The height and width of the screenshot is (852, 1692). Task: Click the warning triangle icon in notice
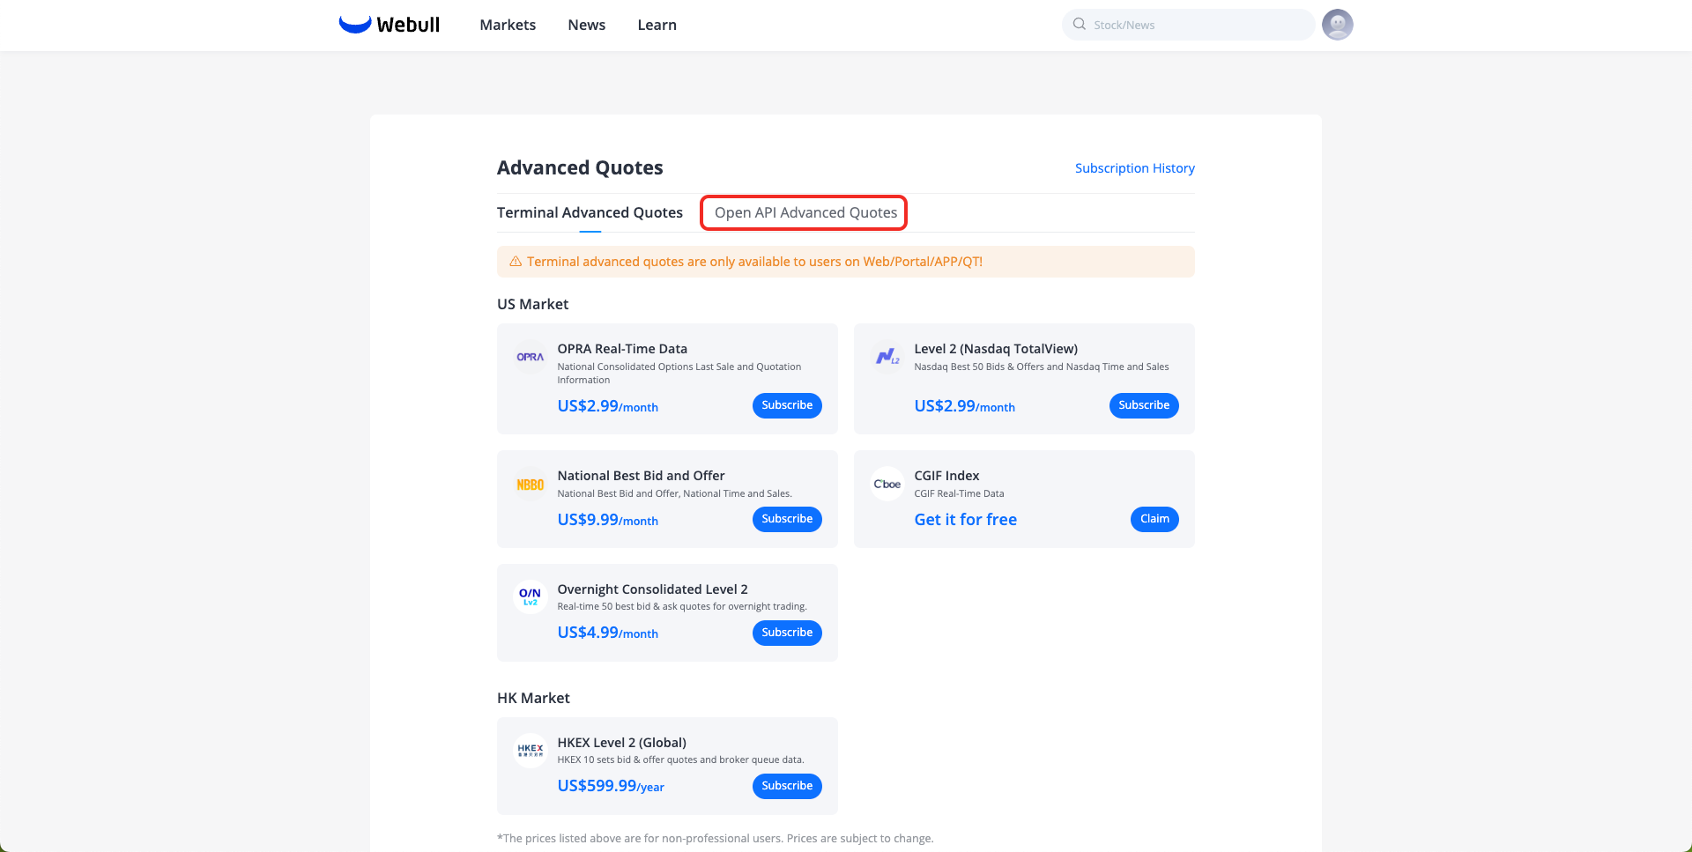516,262
